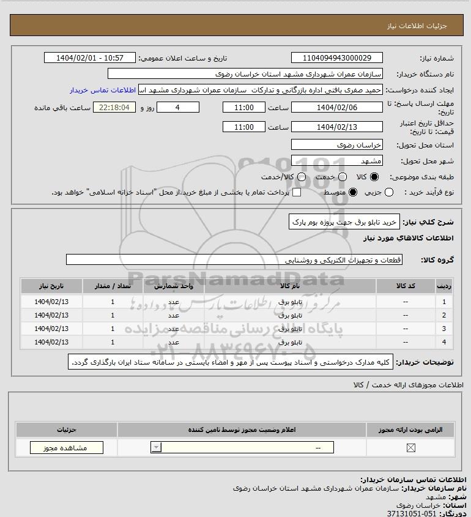This screenshot has height=517, width=471.
Task: Click the الزامی بودن ارائه مجوز header
Action: point(410,430)
